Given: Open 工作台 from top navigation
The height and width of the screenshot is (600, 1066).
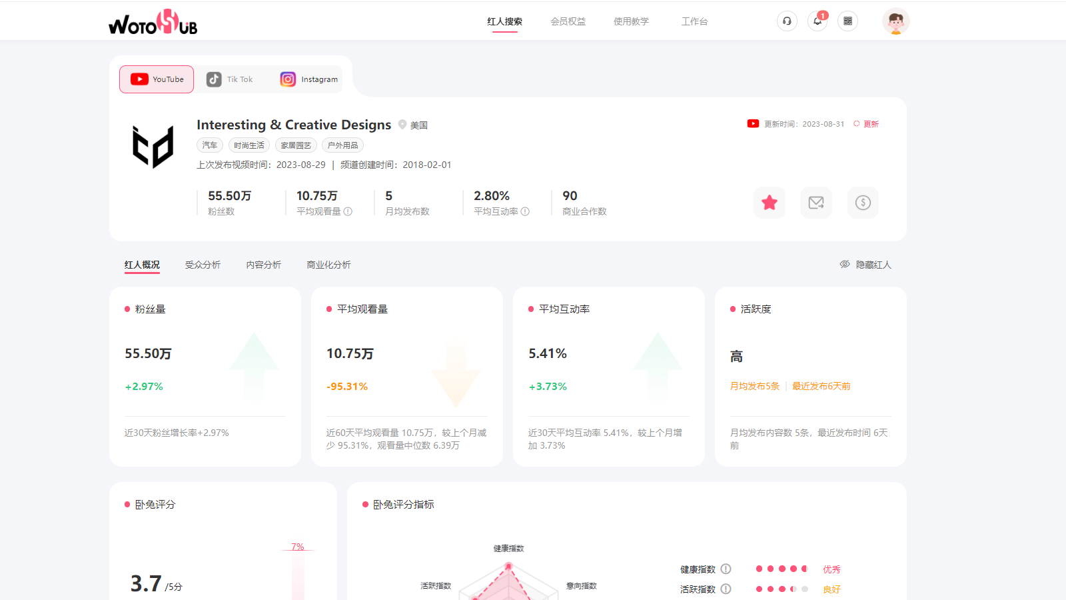Looking at the screenshot, I should tap(694, 21).
